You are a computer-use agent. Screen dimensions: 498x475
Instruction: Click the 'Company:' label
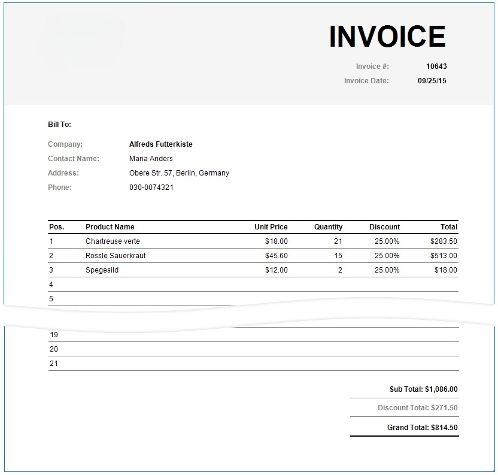click(65, 144)
